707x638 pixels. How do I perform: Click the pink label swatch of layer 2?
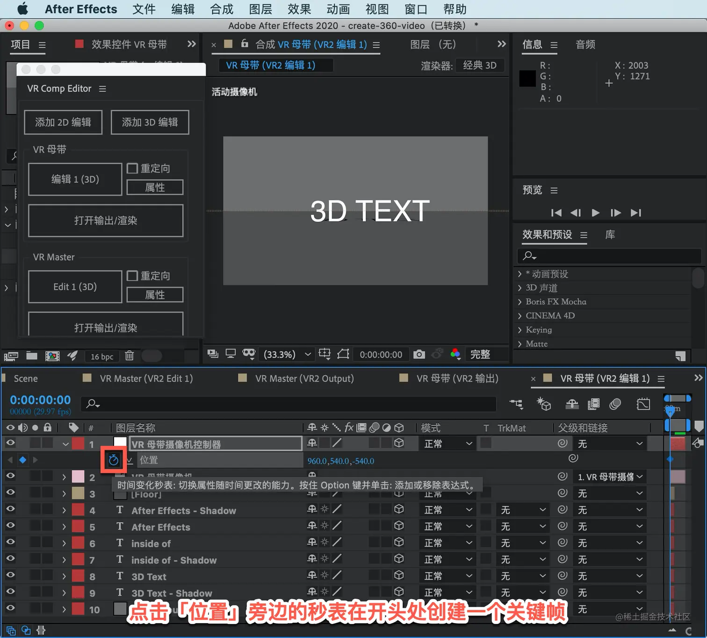[78, 477]
